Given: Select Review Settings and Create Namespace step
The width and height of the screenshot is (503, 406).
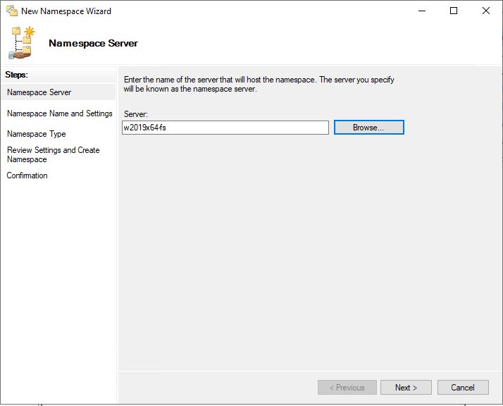Looking at the screenshot, I should click(x=54, y=154).
